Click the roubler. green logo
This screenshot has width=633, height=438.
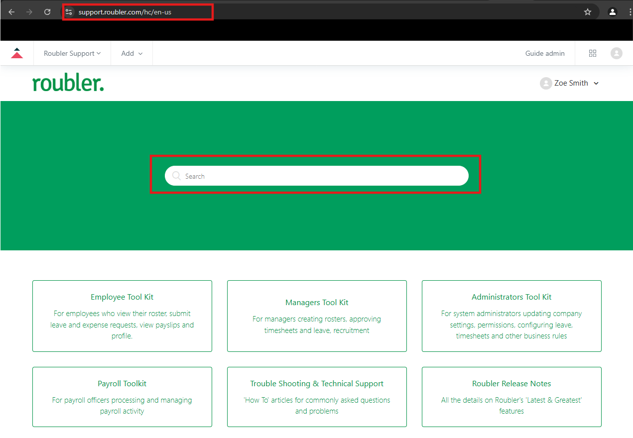(x=68, y=83)
